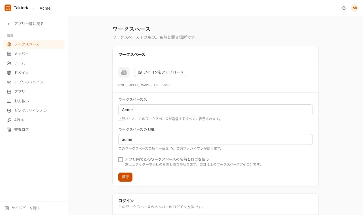363x215 pixels.
Task: Open the メンバー settings page
Action: [34, 54]
